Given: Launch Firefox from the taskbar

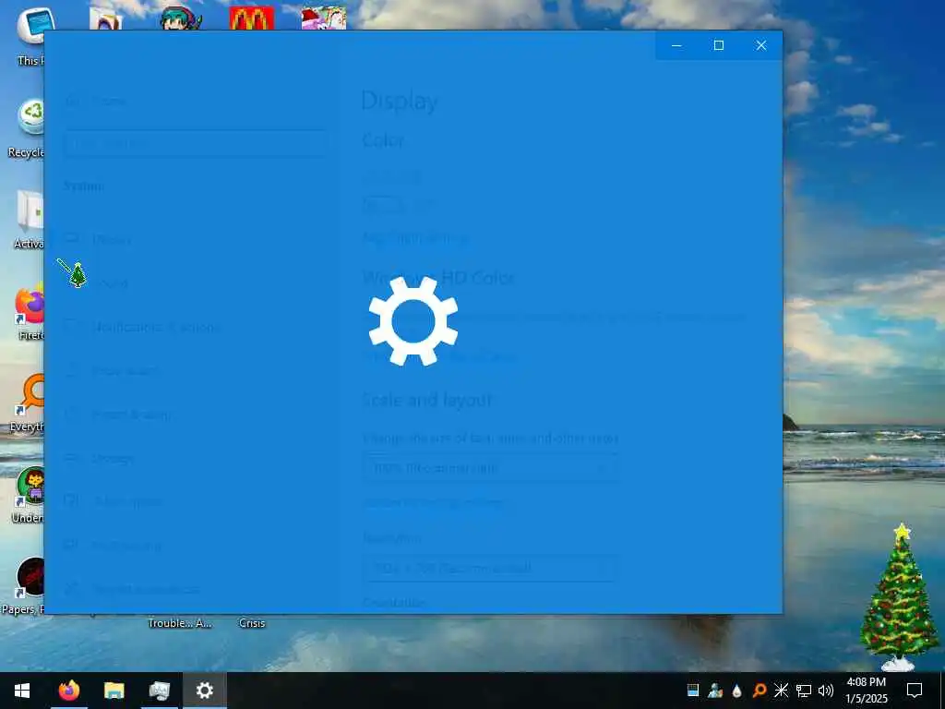Looking at the screenshot, I should (68, 691).
